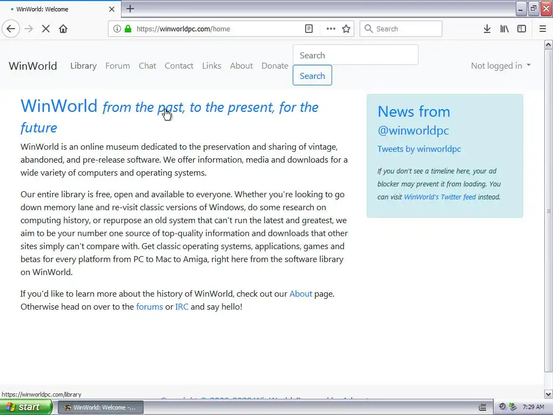Click the forward navigation arrow
Screen dimensions: 553x415
[x=29, y=29]
